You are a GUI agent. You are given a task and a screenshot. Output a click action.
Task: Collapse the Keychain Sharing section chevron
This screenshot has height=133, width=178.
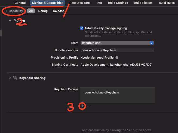pyautogui.click(x=10, y=78)
